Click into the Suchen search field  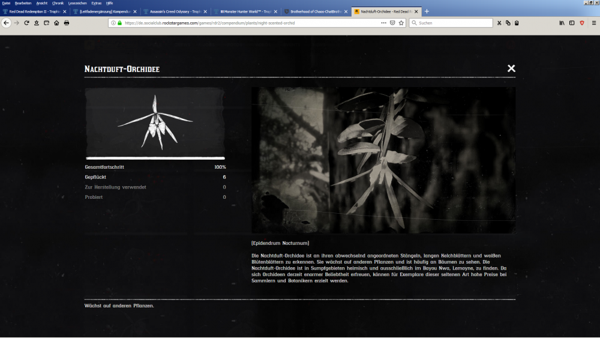(453, 23)
